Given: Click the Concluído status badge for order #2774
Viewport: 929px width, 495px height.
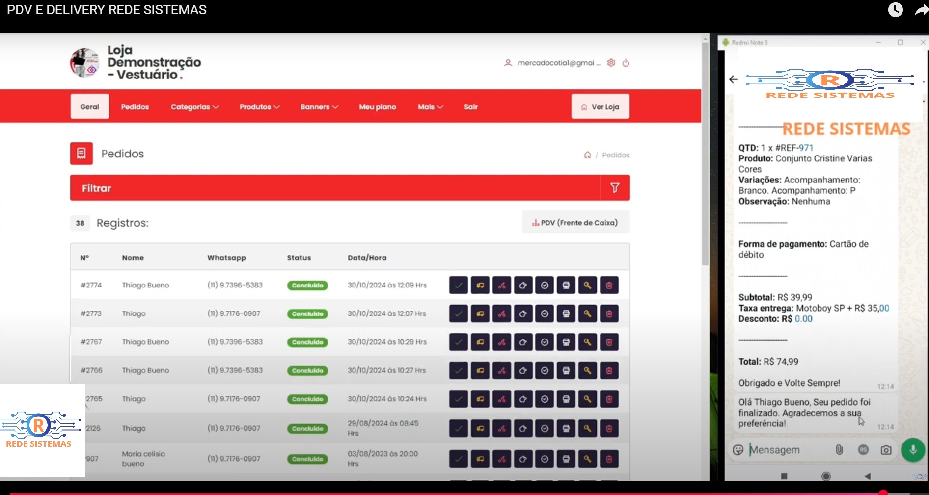Looking at the screenshot, I should click(x=307, y=286).
